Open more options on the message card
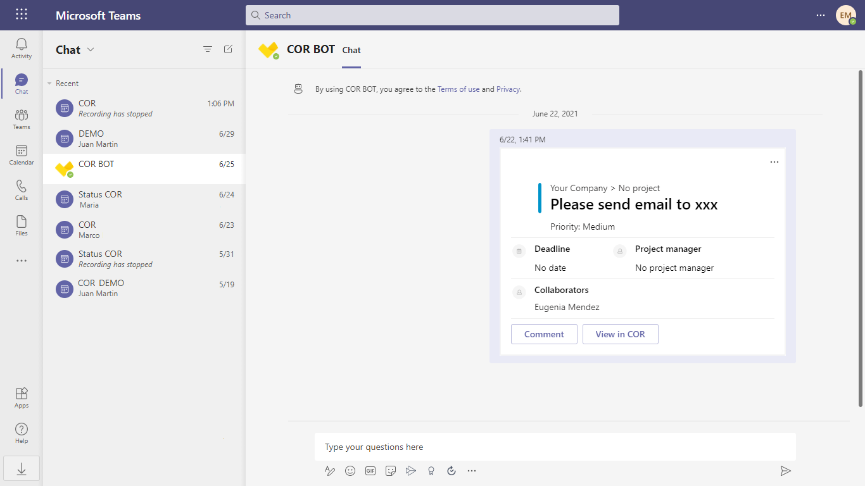The image size is (865, 486). (x=774, y=162)
